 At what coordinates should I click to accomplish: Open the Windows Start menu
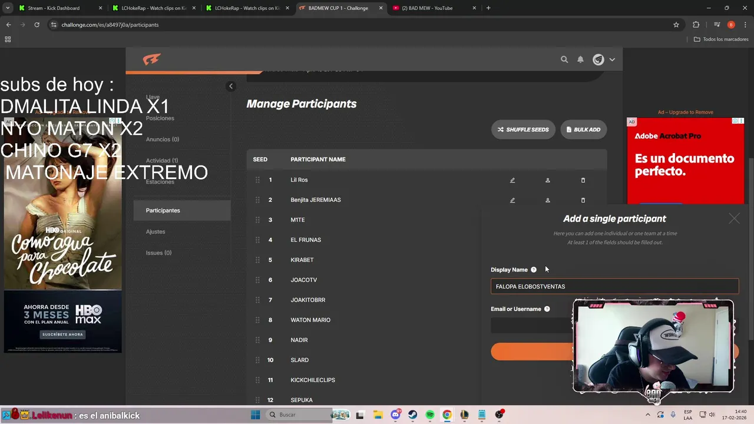click(x=256, y=415)
